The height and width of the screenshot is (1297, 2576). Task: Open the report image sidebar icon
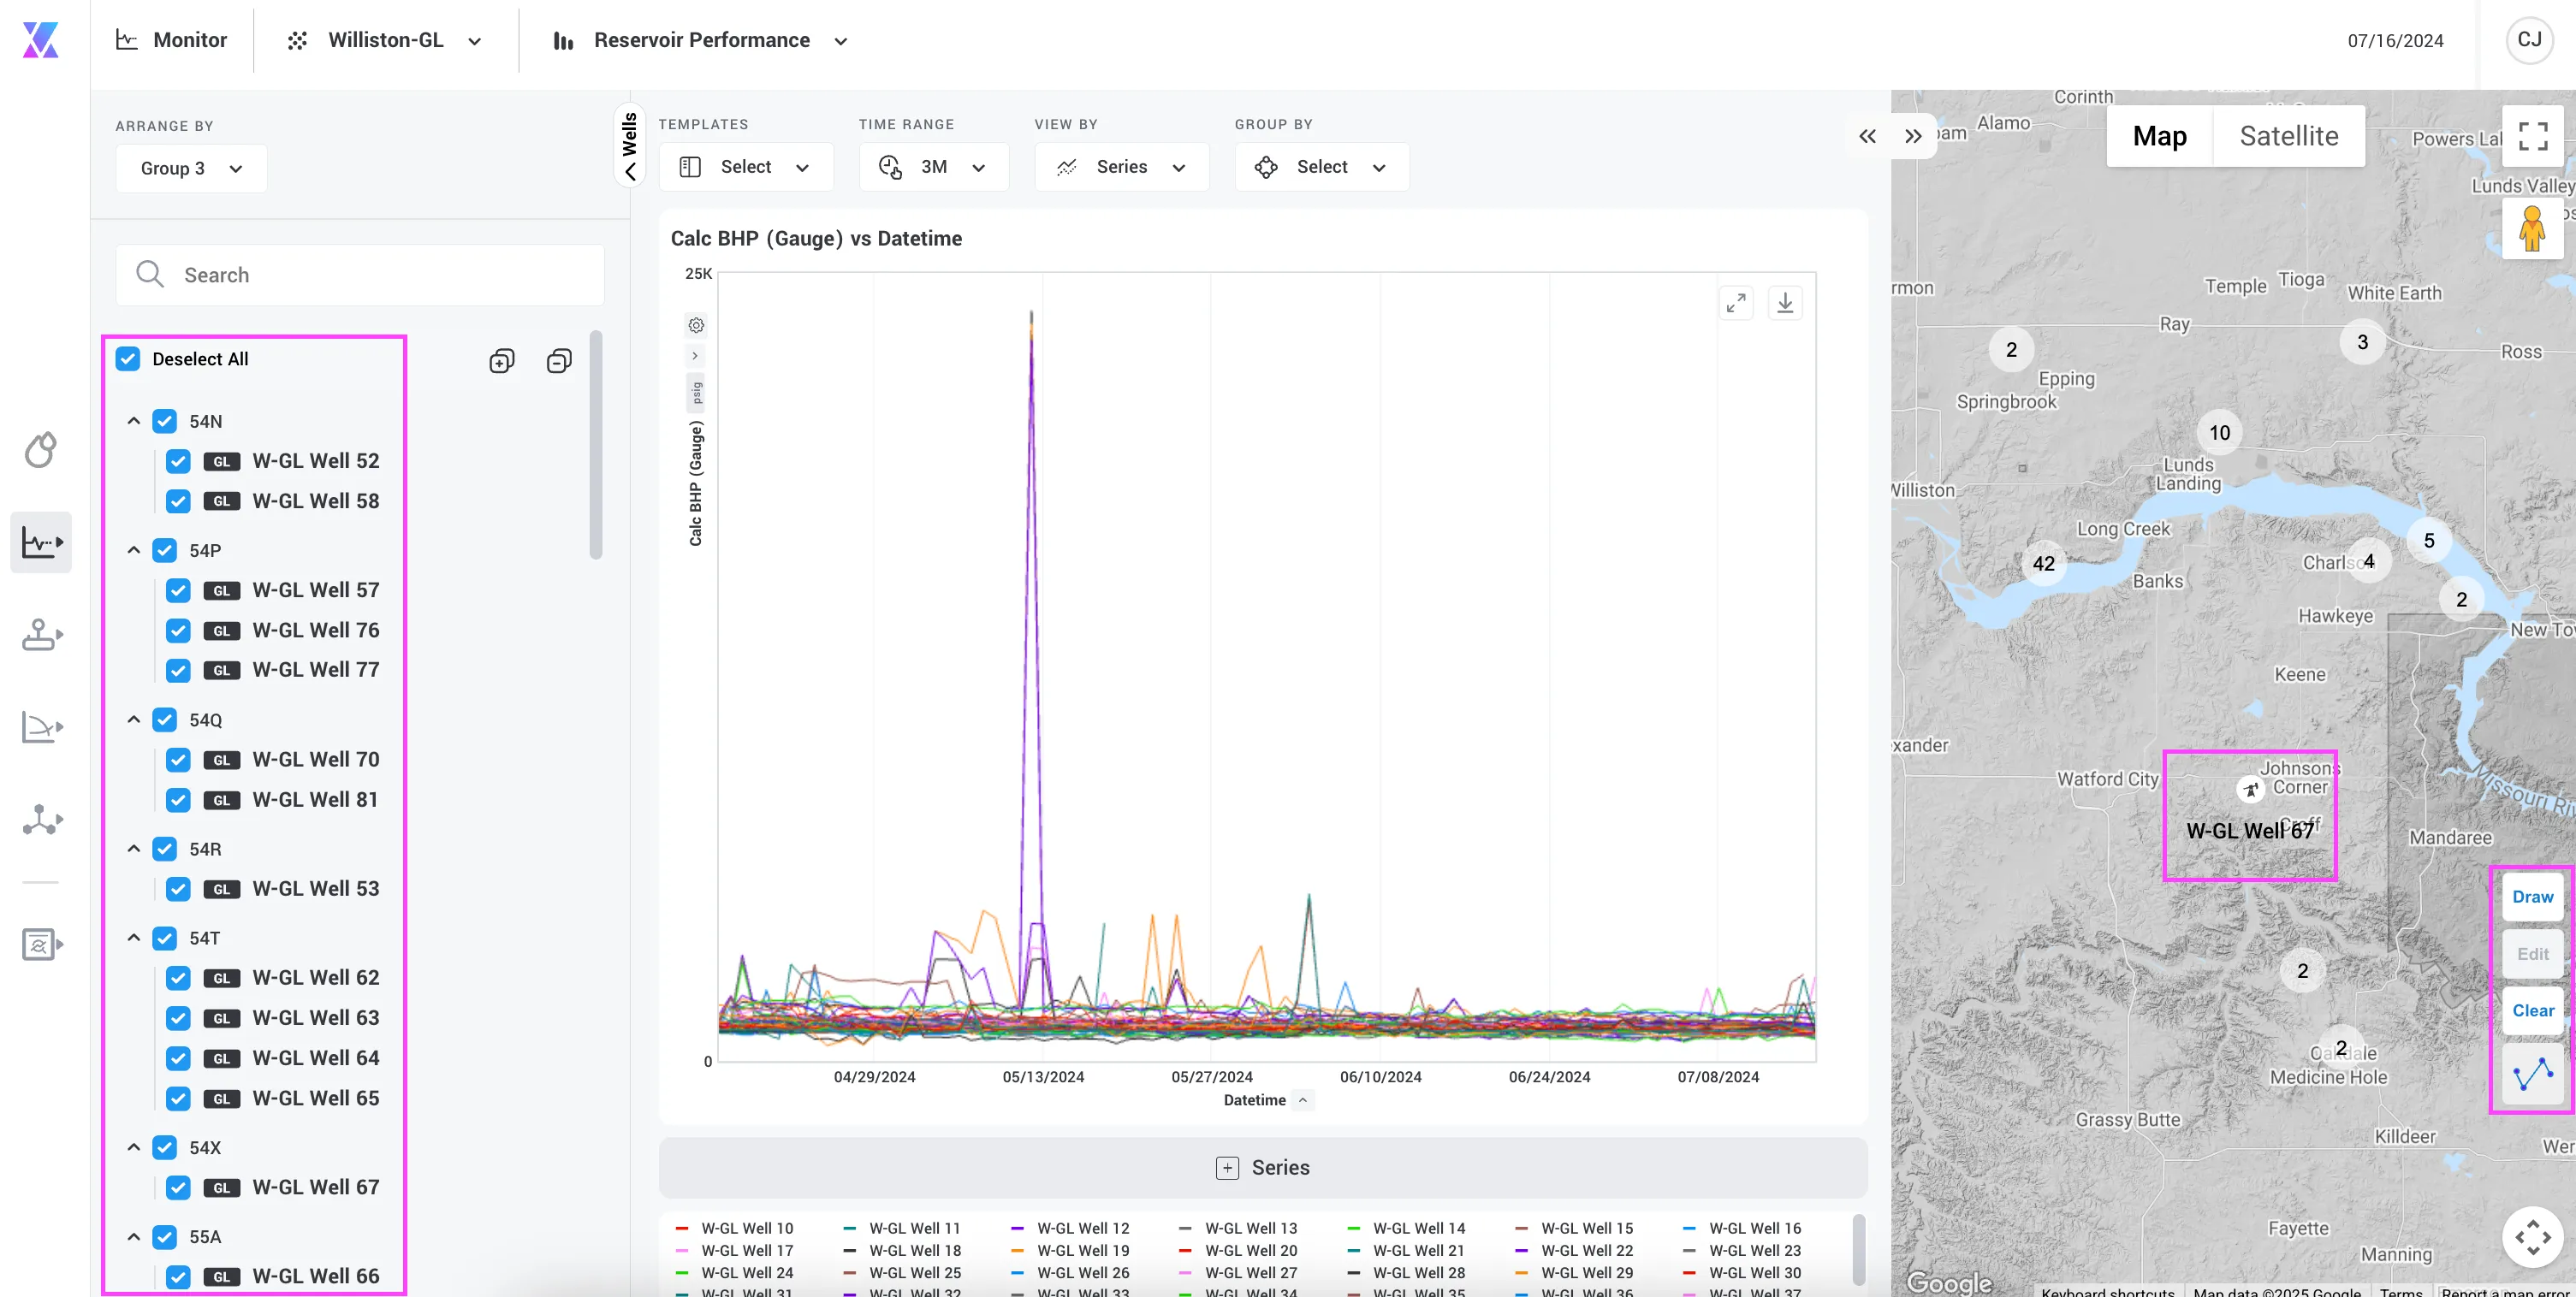point(41,943)
